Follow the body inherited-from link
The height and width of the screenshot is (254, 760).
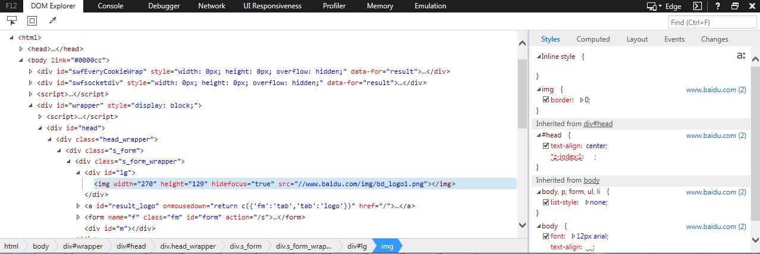[x=592, y=180]
